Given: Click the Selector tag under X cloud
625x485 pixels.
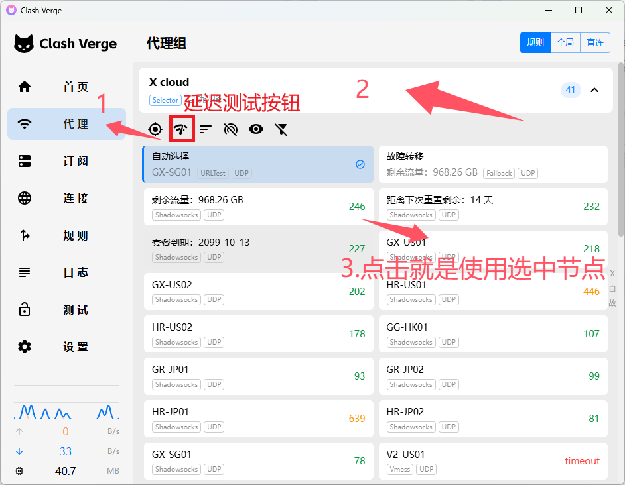Looking at the screenshot, I should [x=165, y=100].
